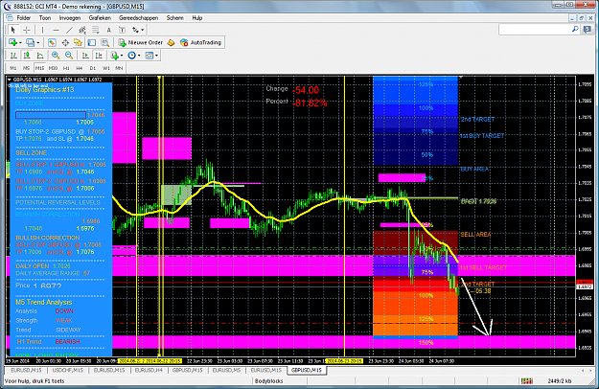Viewport: 599px width, 389px height.
Task: Switch to bar chart type
Action: 13,56
